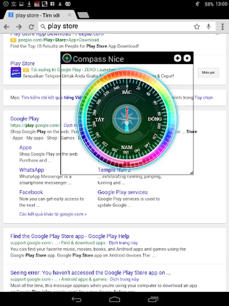
Task: Click the compass window corner grip handle
Action: click(x=191, y=172)
